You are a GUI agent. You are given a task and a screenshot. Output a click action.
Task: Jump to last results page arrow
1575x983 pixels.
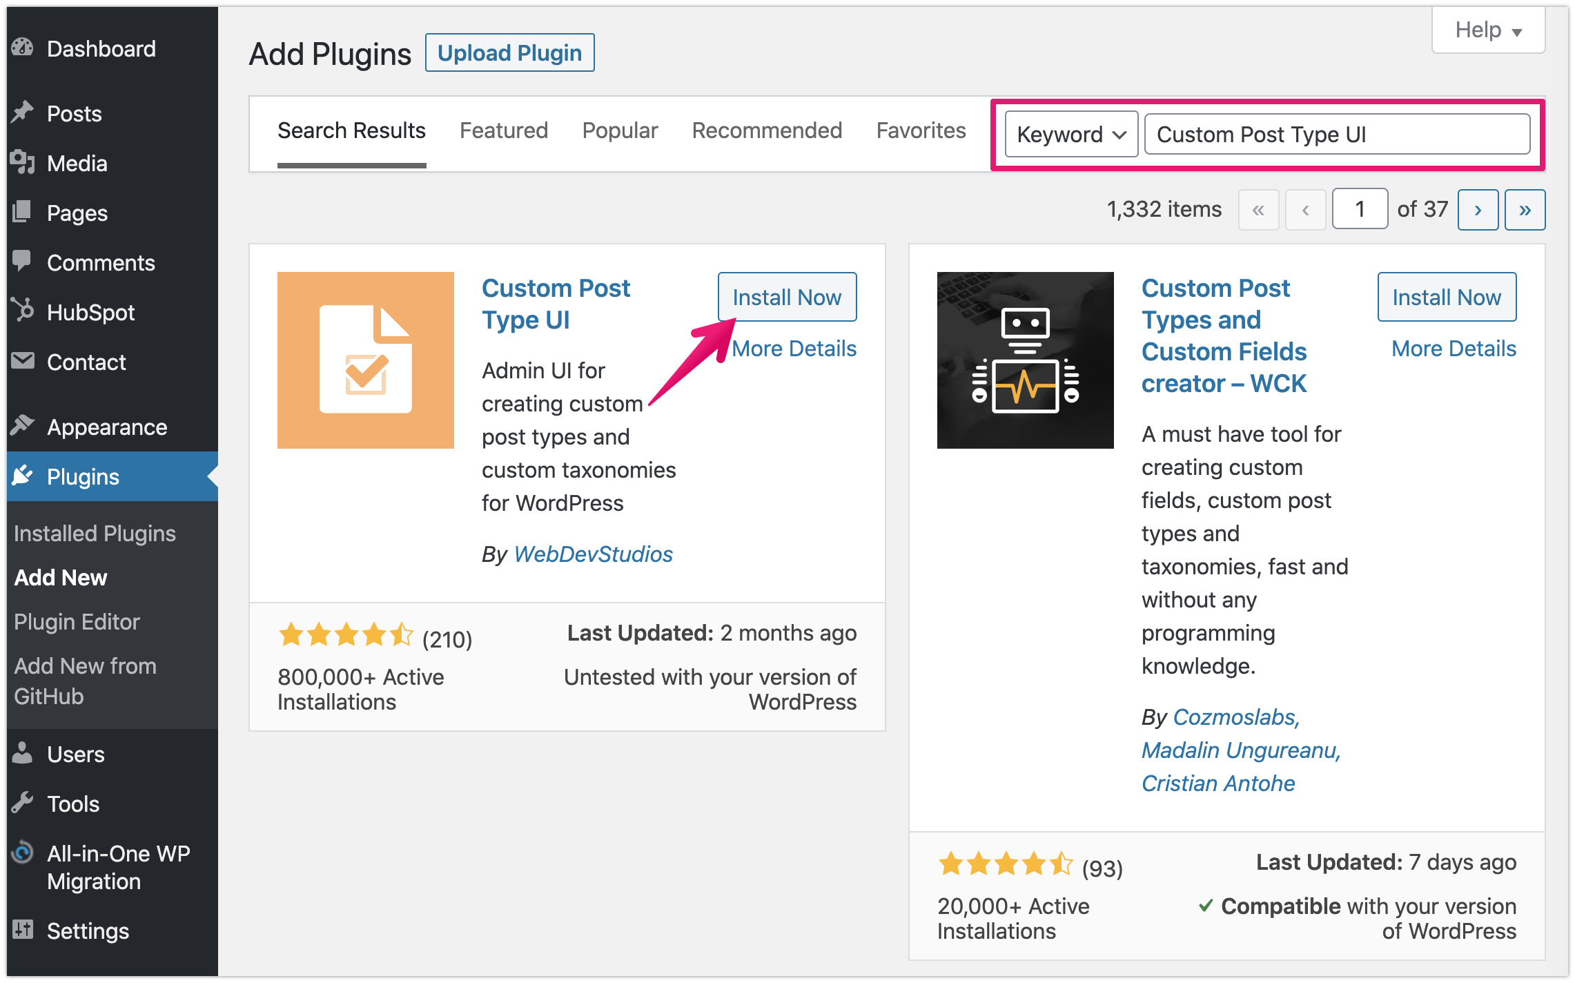pos(1525,209)
